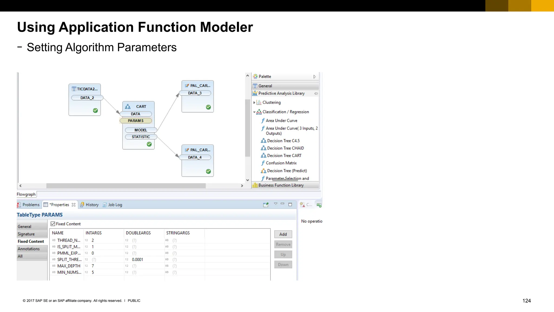This screenshot has height=312, width=554.
Task: Uncheck the Fixed Content checkbox
Action: [x=53, y=224]
